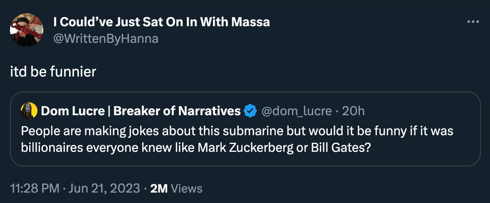Click display name "I Could've Just Sat On In With Massa"
This screenshot has height=203, width=490.
click(x=162, y=22)
